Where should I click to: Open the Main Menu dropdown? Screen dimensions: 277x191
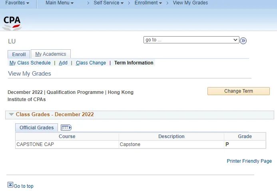pyautogui.click(x=60, y=3)
